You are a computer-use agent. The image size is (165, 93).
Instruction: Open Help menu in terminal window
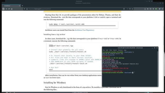[x=125, y=50]
